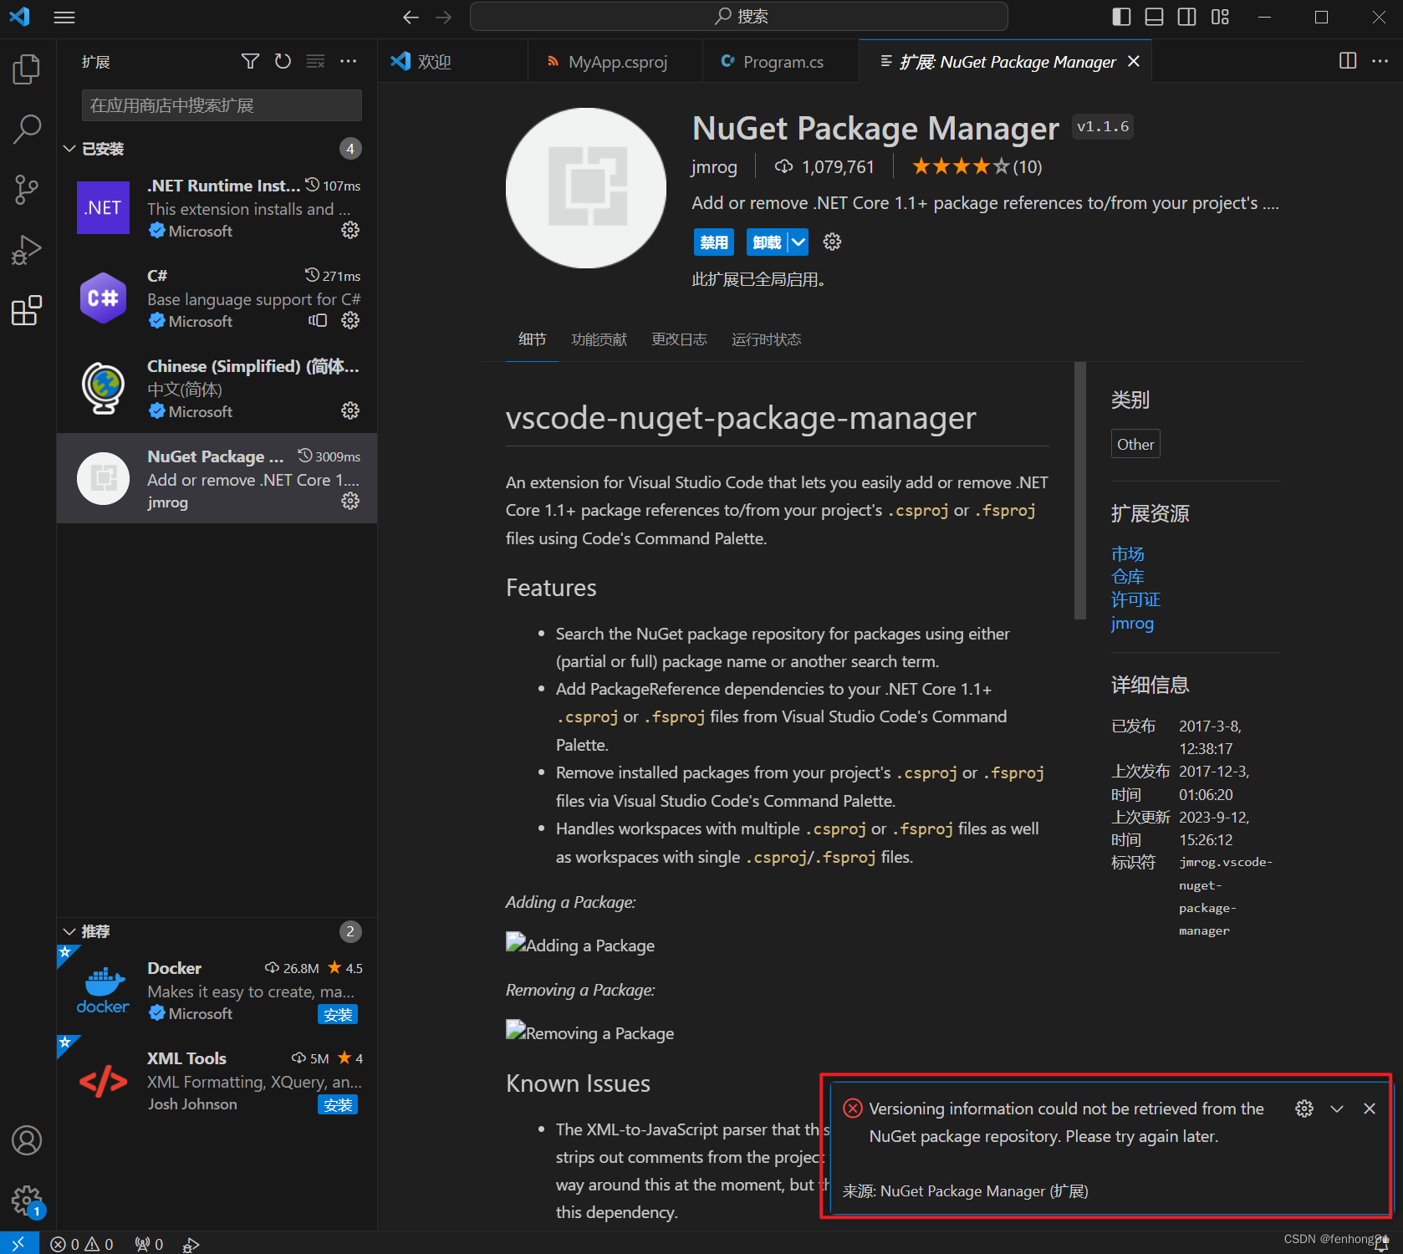Viewport: 1403px width, 1254px height.
Task: Toggle the bottom panel visibility
Action: [x=1153, y=16]
